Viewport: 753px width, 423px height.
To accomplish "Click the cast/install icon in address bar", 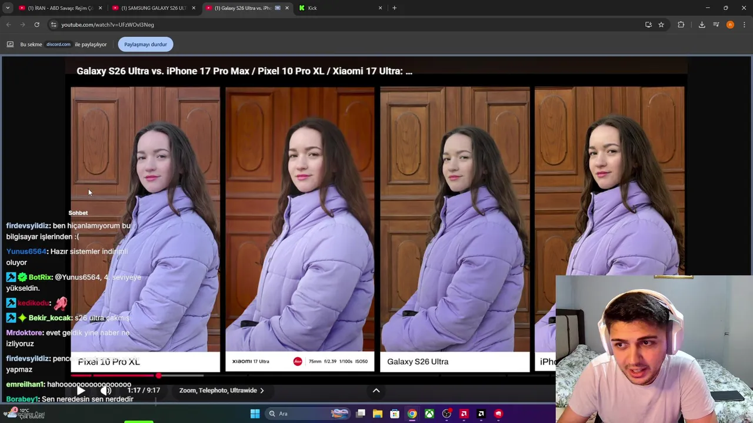I will coord(648,25).
